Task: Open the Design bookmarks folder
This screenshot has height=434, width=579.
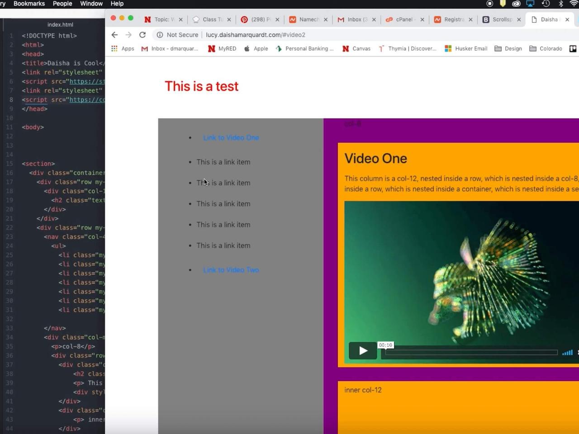Action: click(508, 48)
